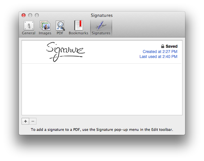The image size is (204, 161).
Task: Click the 'Images' tab label
Action: click(x=45, y=33)
